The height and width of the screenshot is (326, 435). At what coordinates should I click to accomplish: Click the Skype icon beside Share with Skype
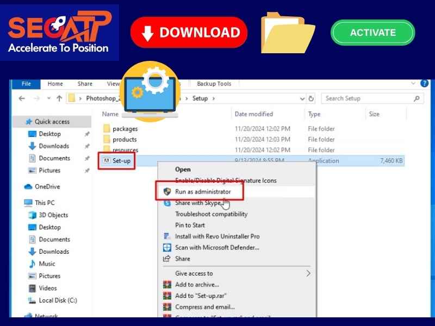click(167, 203)
